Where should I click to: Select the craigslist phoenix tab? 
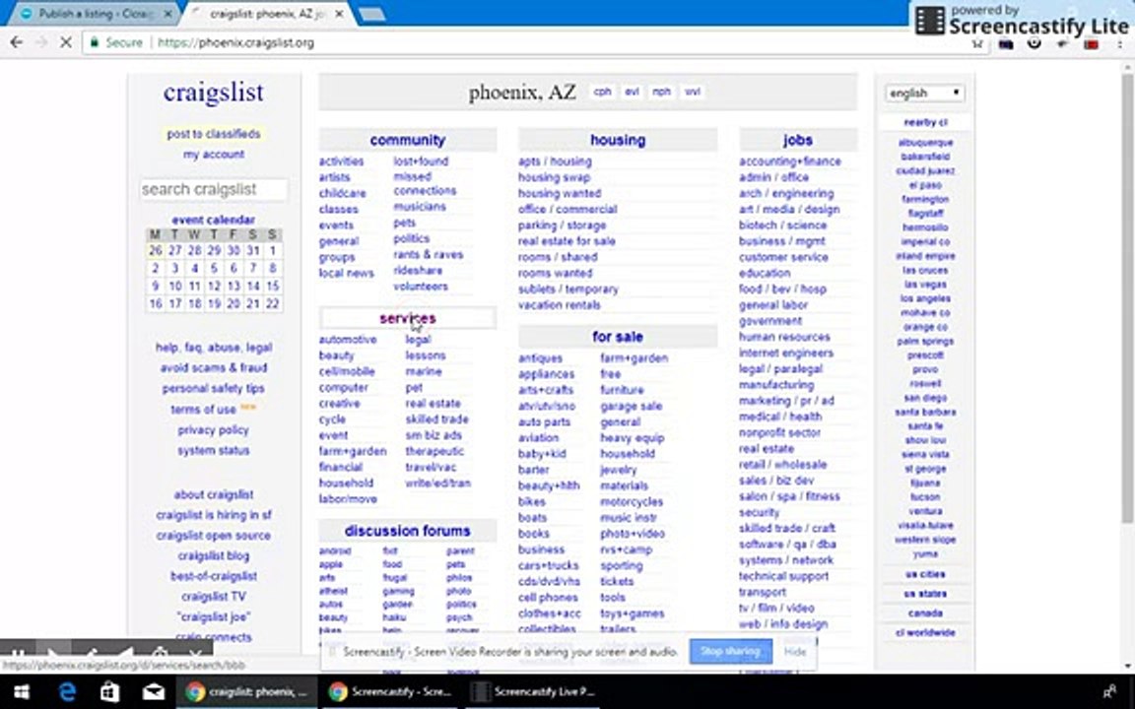tap(266, 14)
